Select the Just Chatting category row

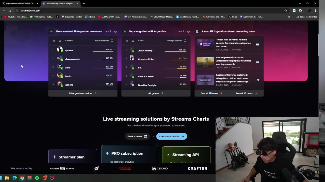click(x=156, y=50)
